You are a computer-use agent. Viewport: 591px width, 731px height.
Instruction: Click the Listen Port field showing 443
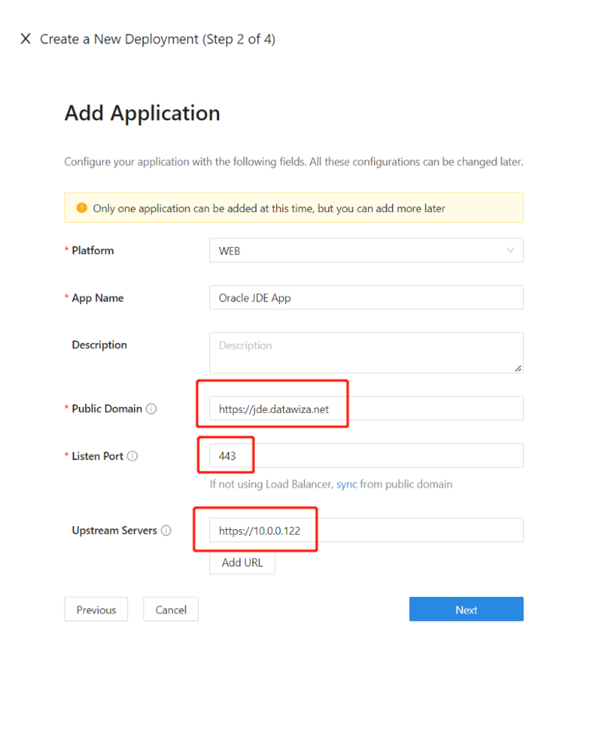click(x=366, y=455)
